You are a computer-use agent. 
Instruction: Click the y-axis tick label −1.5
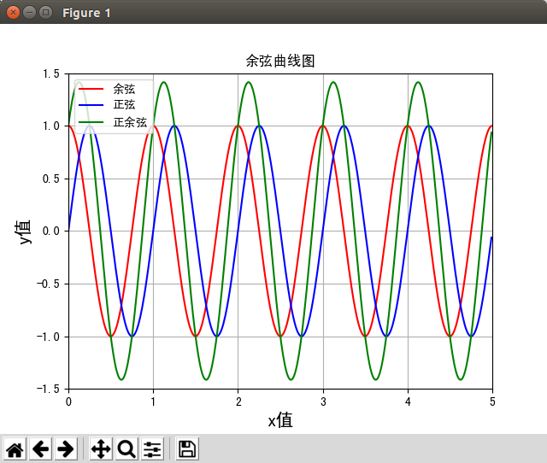[48, 389]
